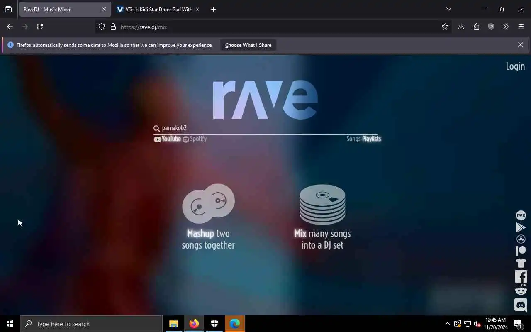Open the Login link
Viewport: 531px width, 332px height.
pyautogui.click(x=515, y=66)
